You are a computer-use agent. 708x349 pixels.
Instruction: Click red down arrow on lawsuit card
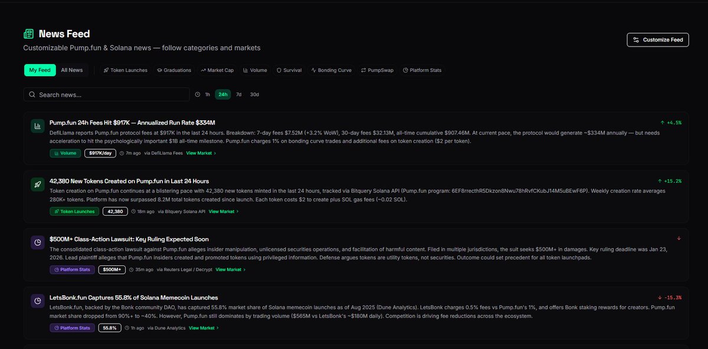[679, 239]
